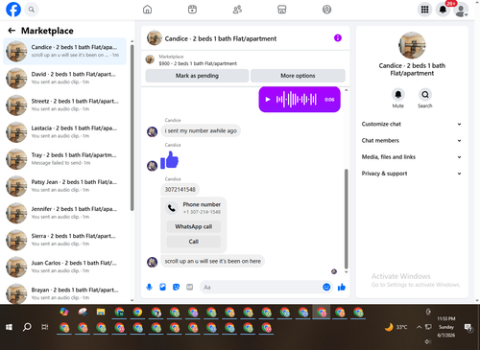Open the apps grid menu

[424, 10]
